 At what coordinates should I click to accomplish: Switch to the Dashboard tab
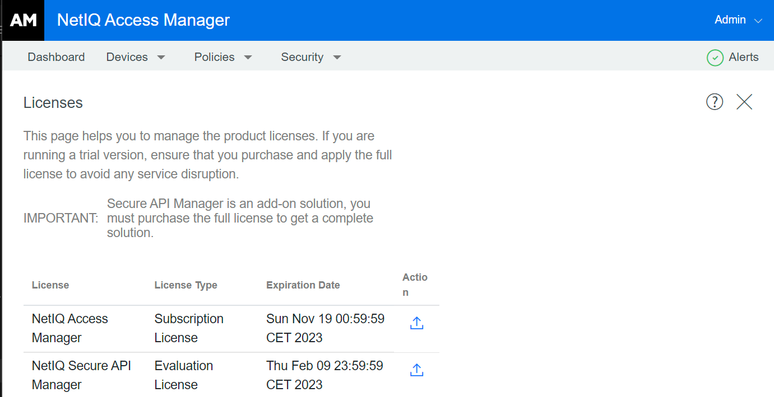(56, 56)
